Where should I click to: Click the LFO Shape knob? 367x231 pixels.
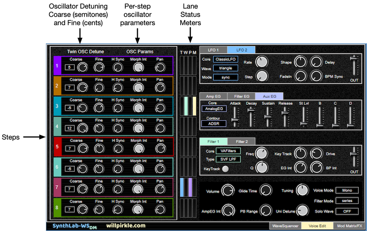tap(300, 62)
